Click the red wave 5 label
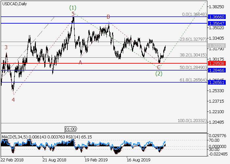The width and height of the screenshot is (230, 164). click(x=73, y=14)
